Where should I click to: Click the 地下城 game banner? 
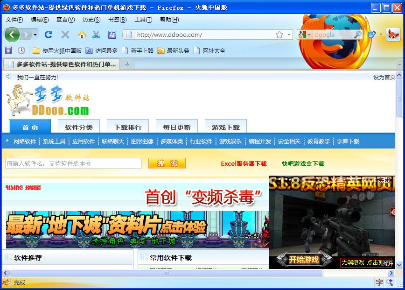(137, 229)
